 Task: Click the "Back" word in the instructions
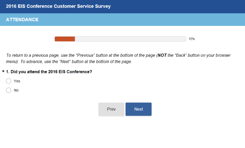click(x=181, y=55)
